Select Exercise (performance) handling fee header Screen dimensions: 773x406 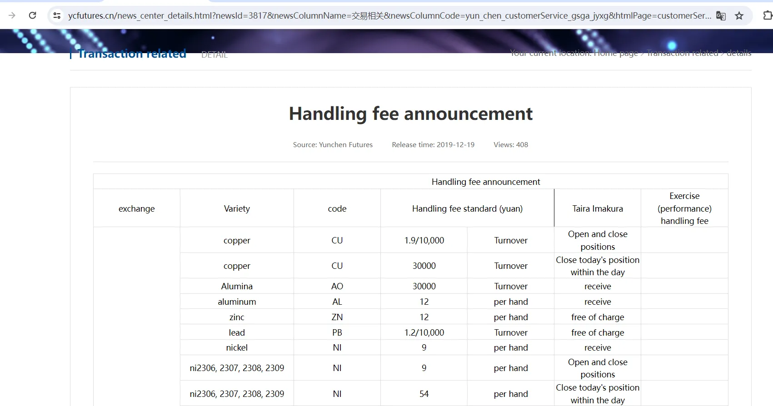[684, 208]
